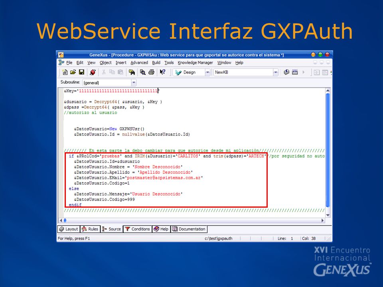The image size is (383, 287).
Task: Click the '&dusuario = Decrypt64' code line
Action: coord(113,102)
